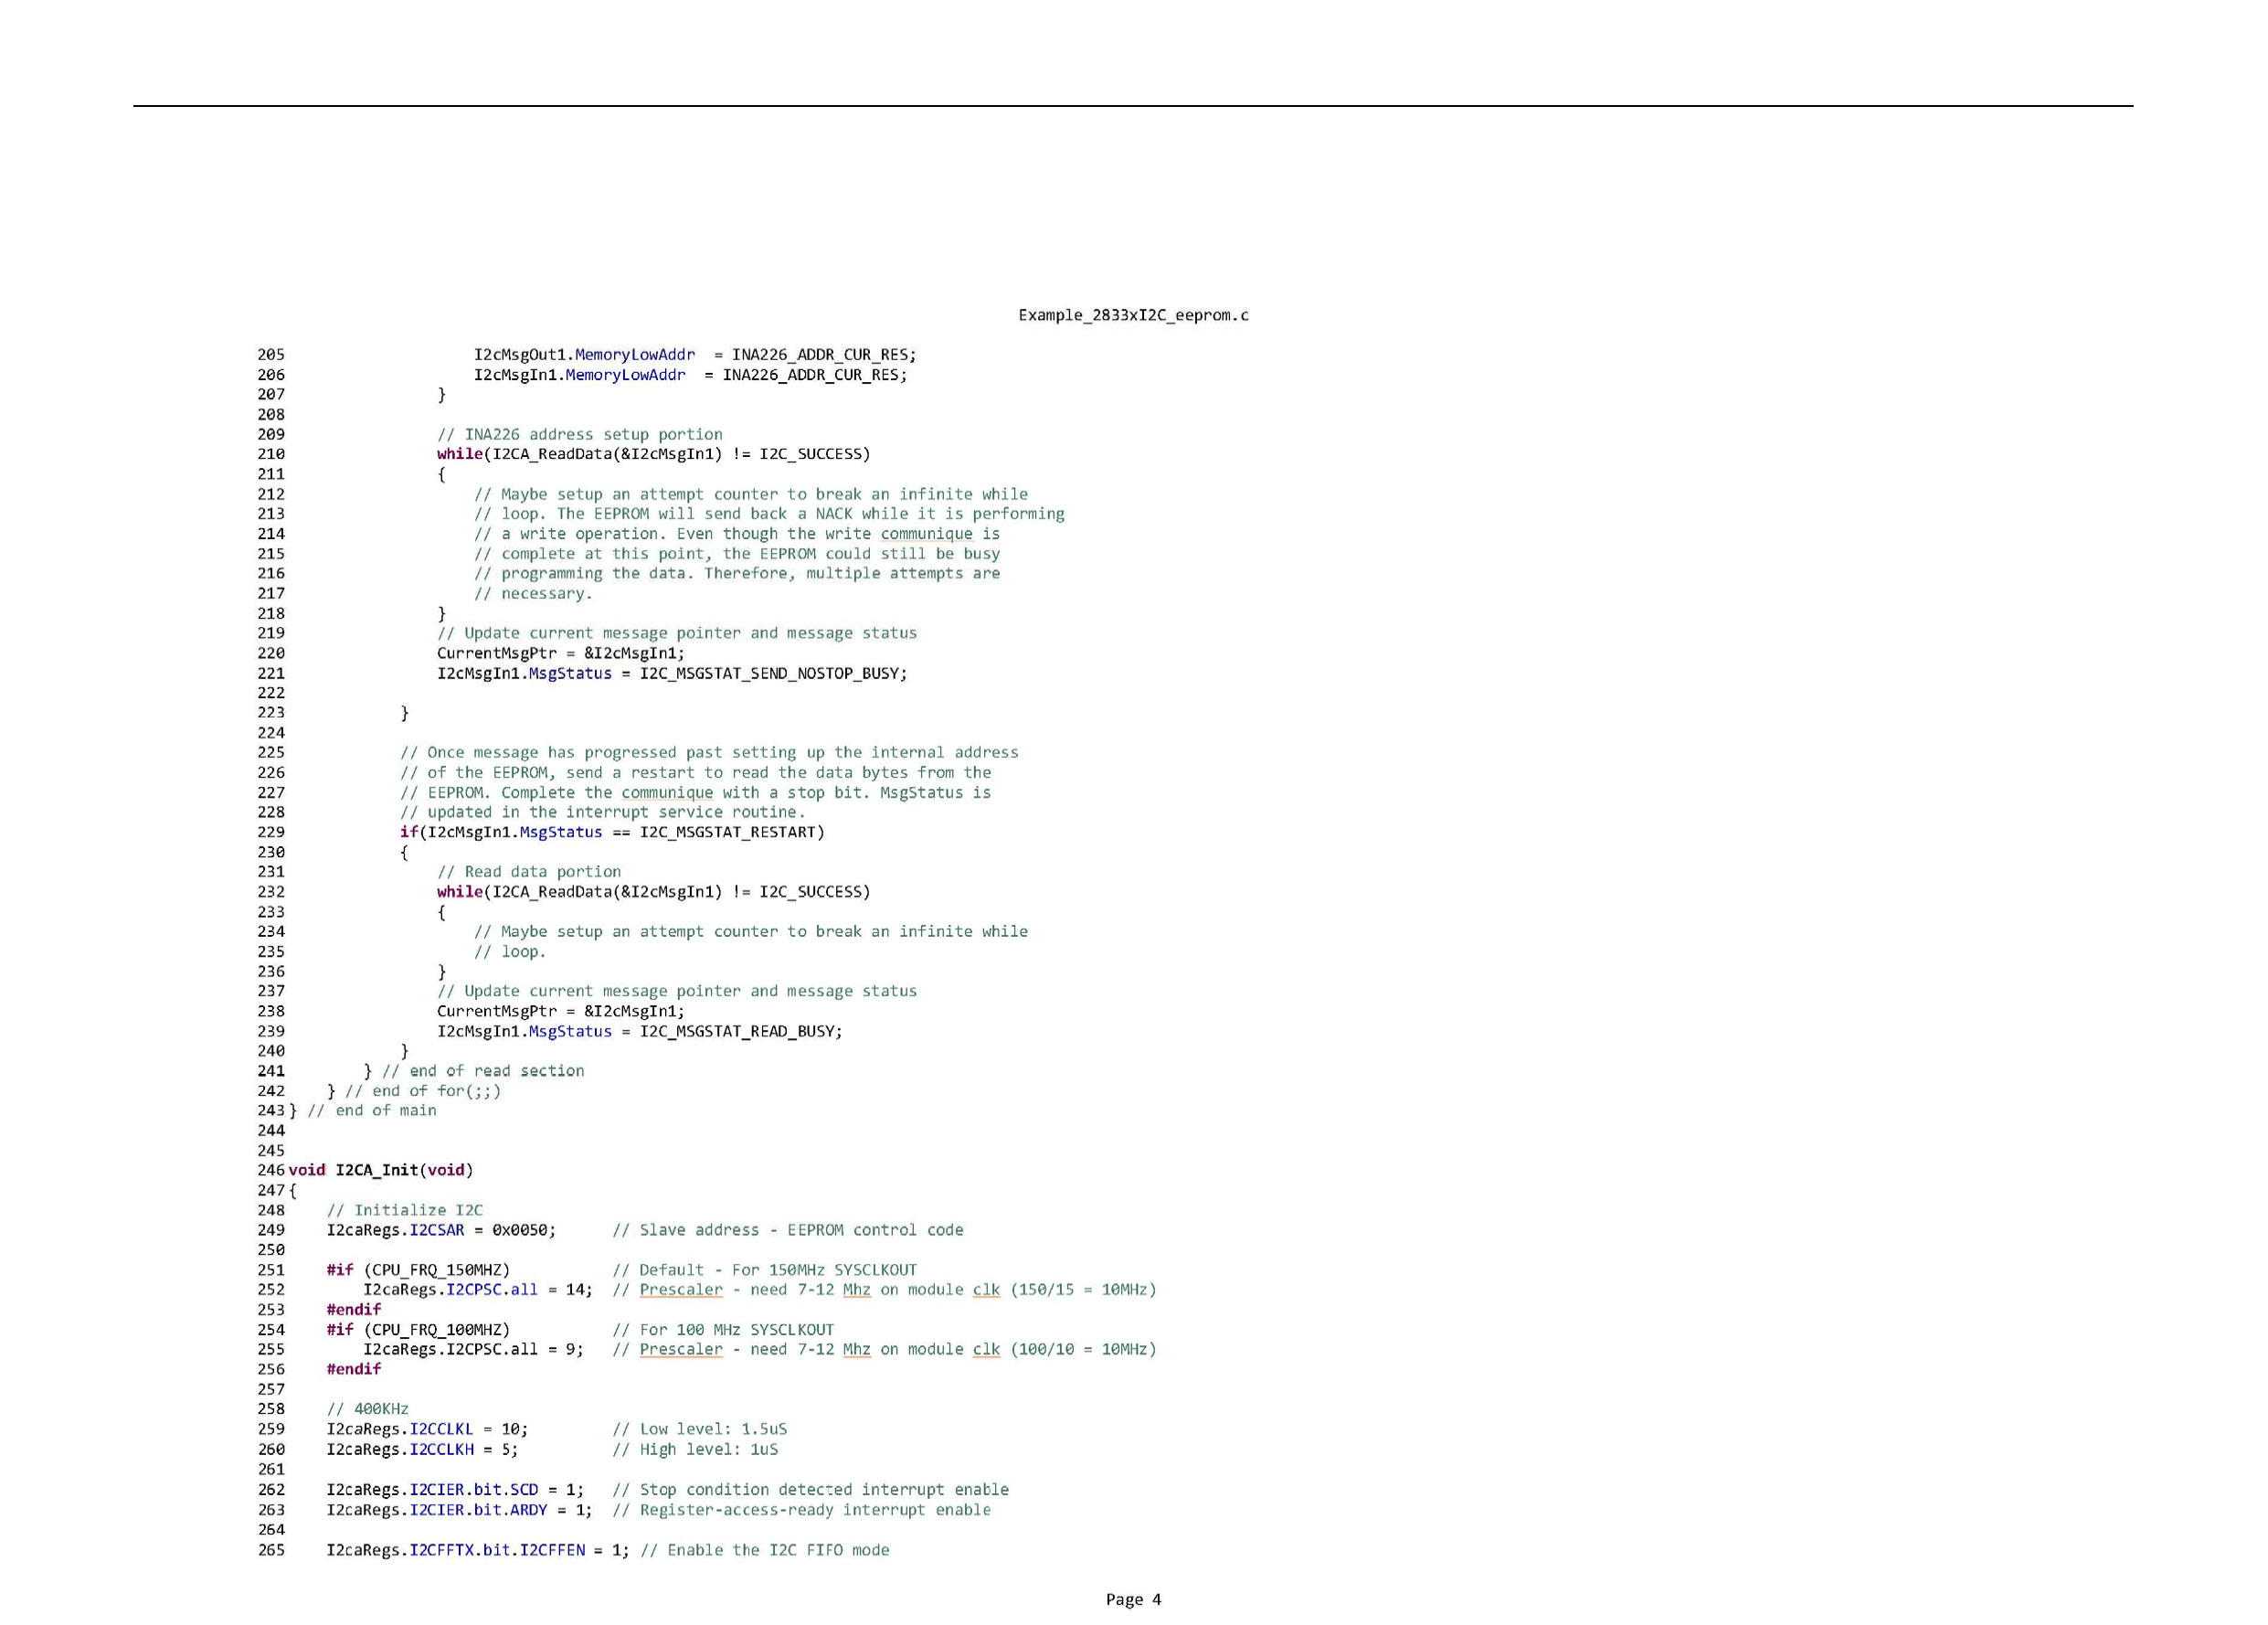Screen dimensions: 2268x1625
Task: Click the I2CSAR register name on line 249
Action: click(437, 1230)
